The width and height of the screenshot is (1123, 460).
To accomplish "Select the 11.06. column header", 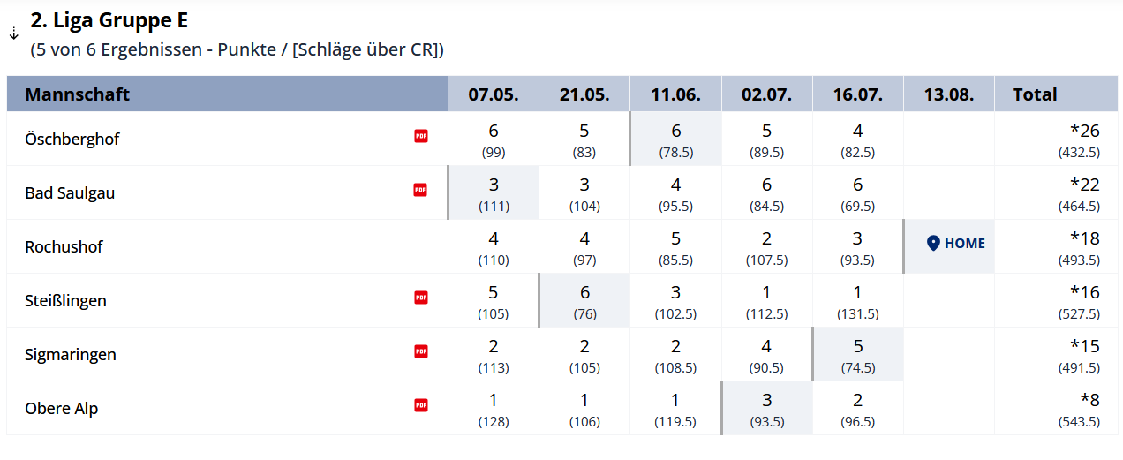I will (x=675, y=94).
